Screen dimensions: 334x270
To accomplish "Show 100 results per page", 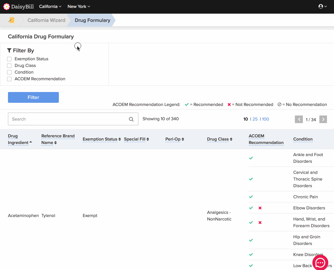I will 265,119.
